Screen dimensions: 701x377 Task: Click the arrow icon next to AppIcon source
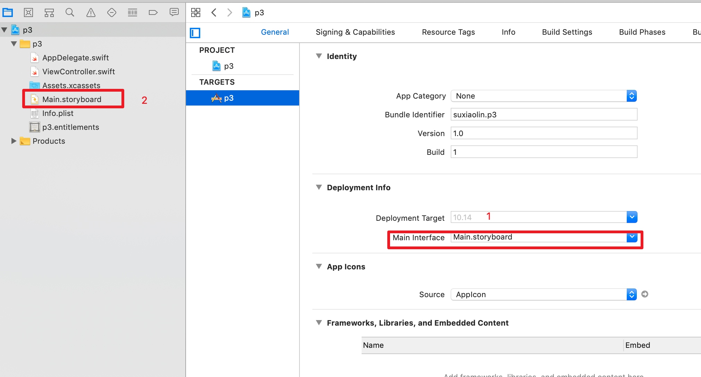(645, 294)
